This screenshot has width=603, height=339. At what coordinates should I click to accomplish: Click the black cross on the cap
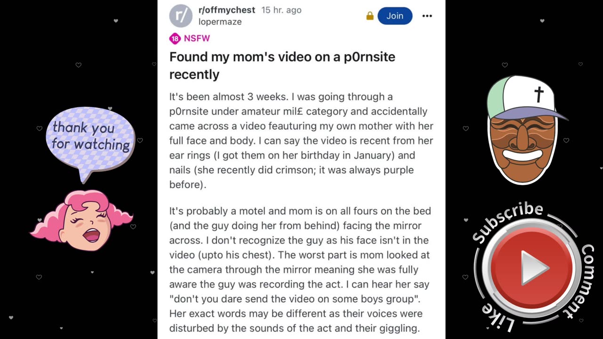tap(538, 94)
